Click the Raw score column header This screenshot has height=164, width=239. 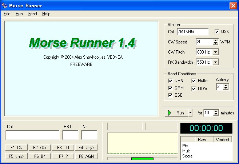pyautogui.click(x=204, y=140)
